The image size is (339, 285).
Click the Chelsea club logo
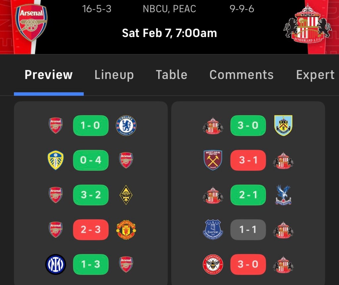coord(126,125)
